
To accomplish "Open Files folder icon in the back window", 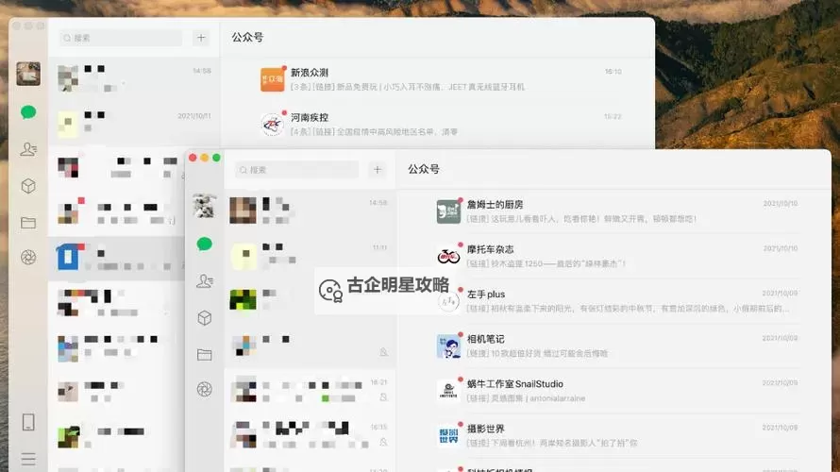I will [x=28, y=223].
